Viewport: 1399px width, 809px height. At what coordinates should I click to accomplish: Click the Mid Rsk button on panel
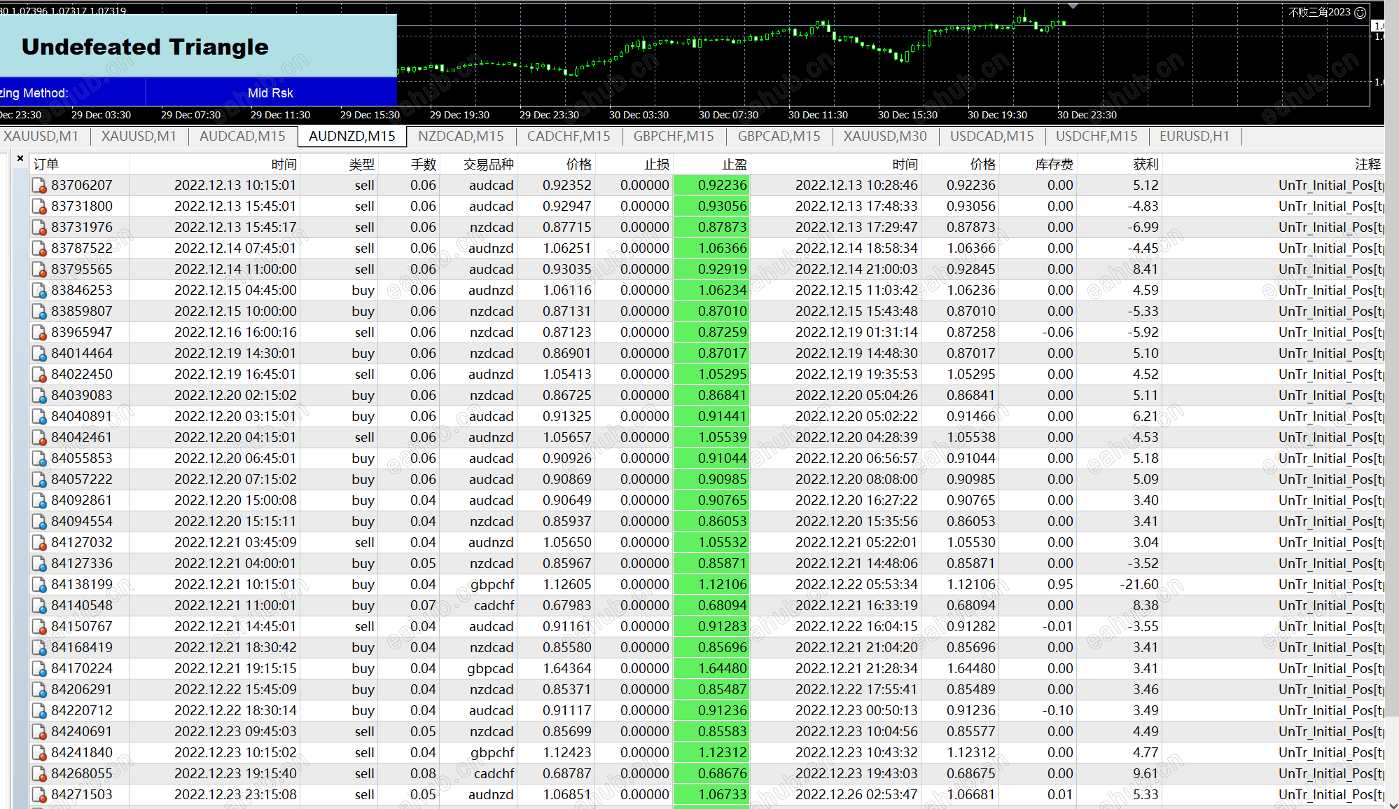click(270, 93)
